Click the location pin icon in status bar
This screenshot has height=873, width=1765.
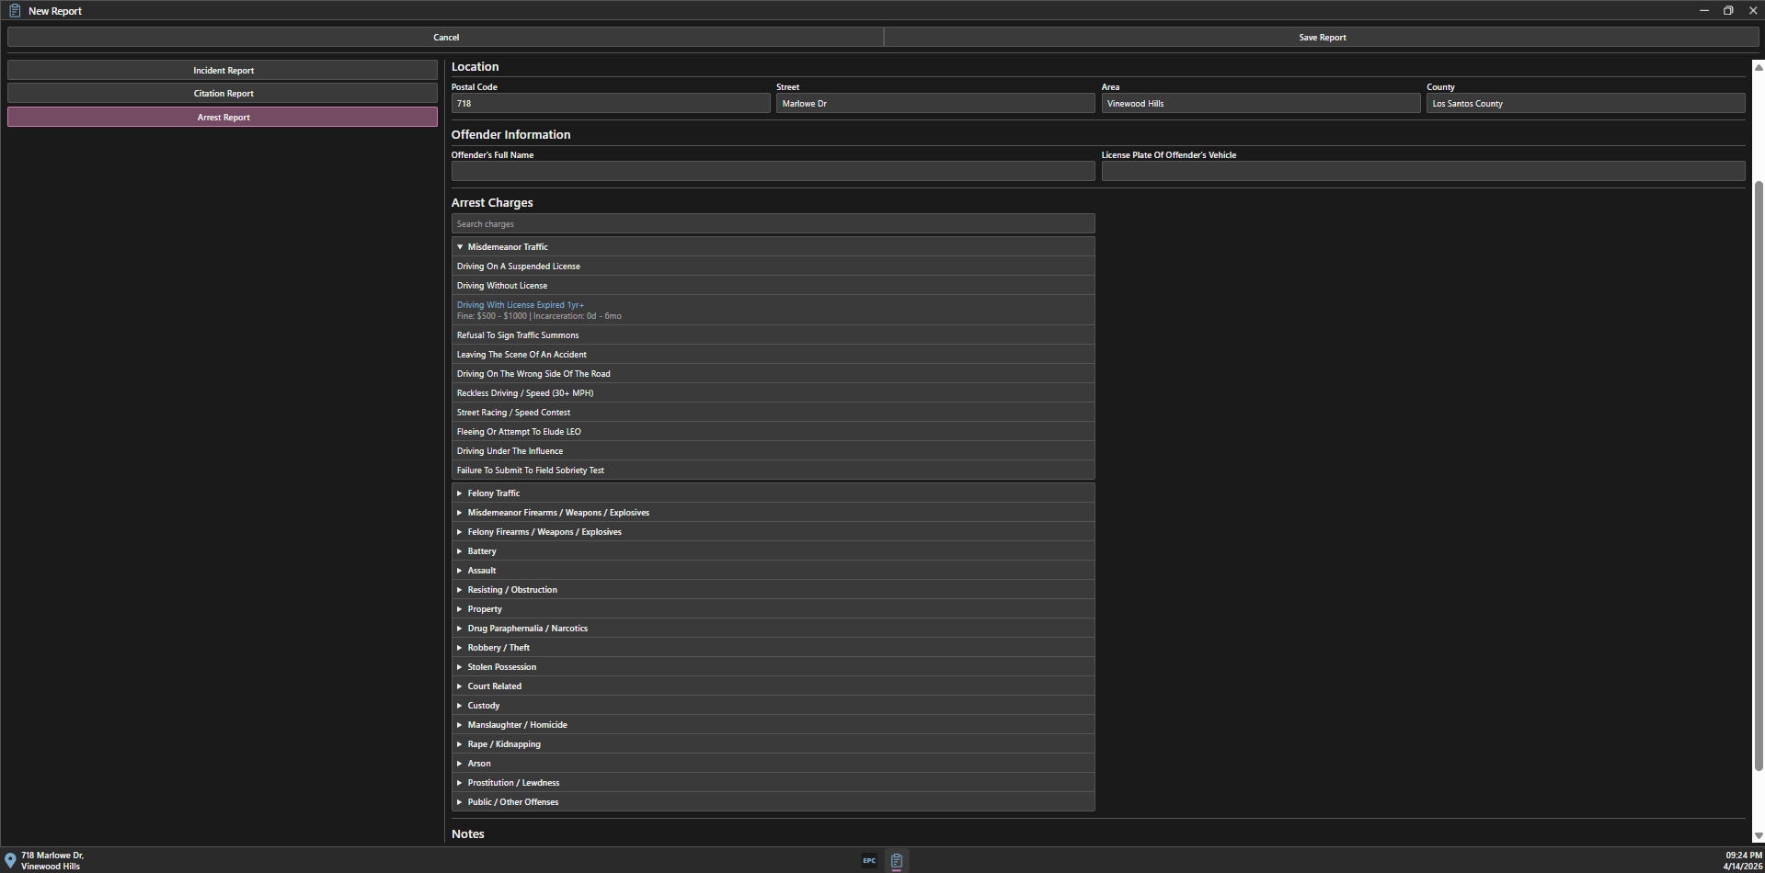pyautogui.click(x=10, y=861)
